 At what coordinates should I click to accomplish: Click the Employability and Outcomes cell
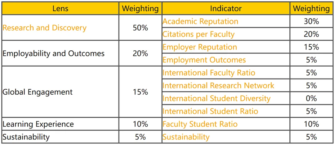click(60, 53)
